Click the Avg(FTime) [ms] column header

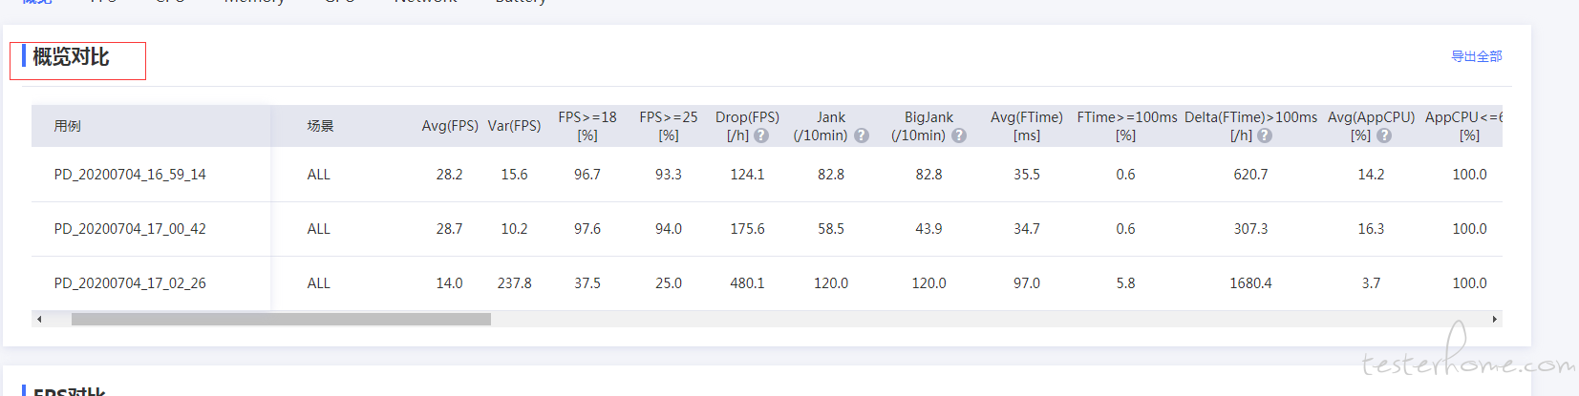(x=1027, y=126)
